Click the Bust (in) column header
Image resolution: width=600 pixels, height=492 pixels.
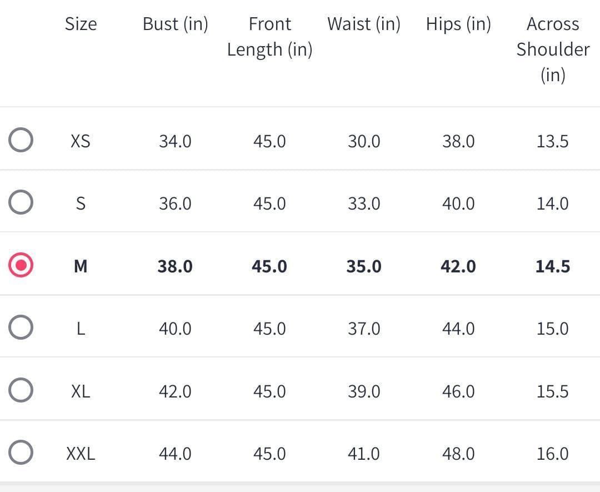175,24
